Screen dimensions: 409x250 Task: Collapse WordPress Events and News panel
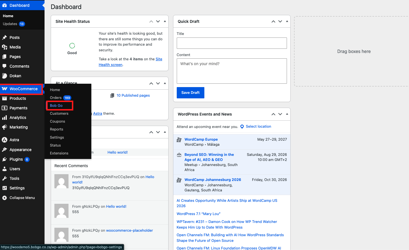pyautogui.click(x=287, y=114)
